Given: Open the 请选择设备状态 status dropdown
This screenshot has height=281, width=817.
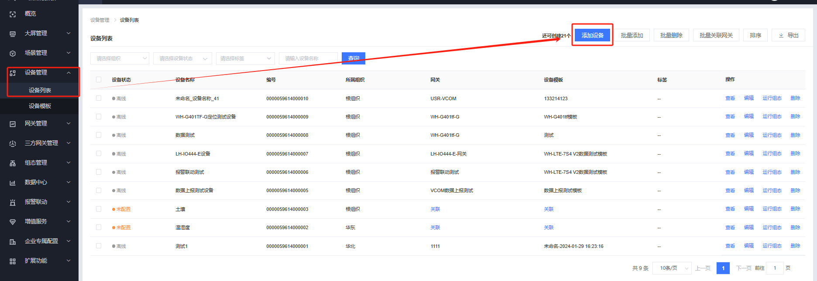Looking at the screenshot, I should click(182, 58).
